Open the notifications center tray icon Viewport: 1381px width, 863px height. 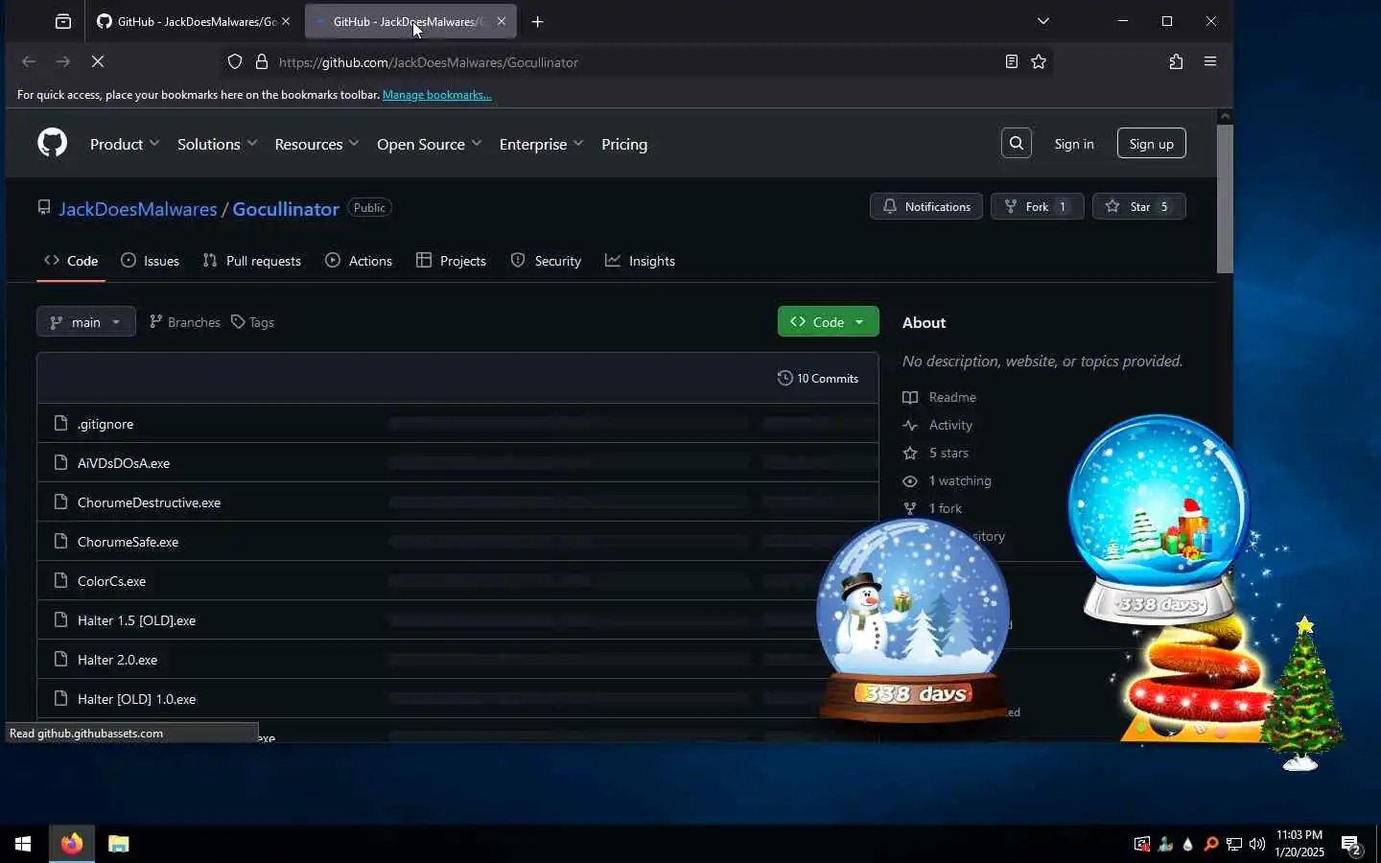[1351, 845]
